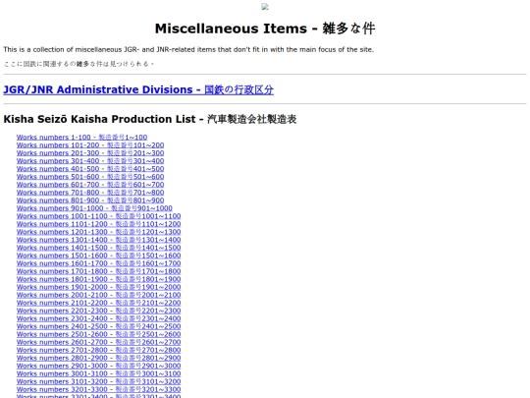Open Works numbers 2601-2700 link

(x=99, y=343)
